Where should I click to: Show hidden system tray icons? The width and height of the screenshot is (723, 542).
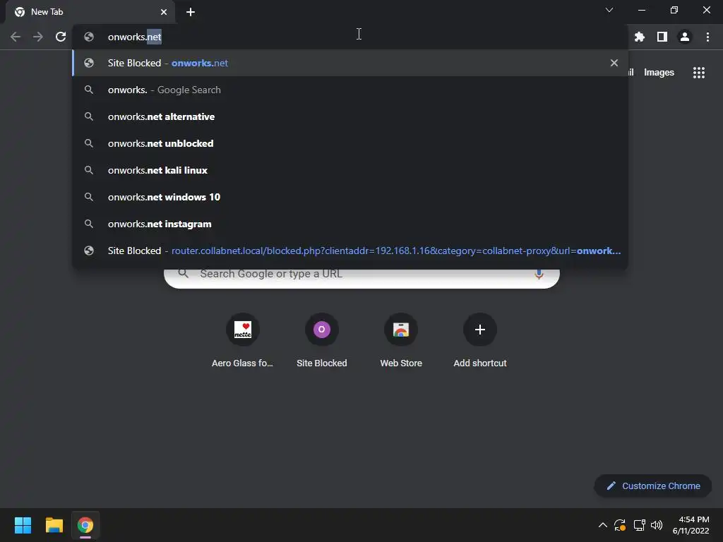pyautogui.click(x=603, y=525)
